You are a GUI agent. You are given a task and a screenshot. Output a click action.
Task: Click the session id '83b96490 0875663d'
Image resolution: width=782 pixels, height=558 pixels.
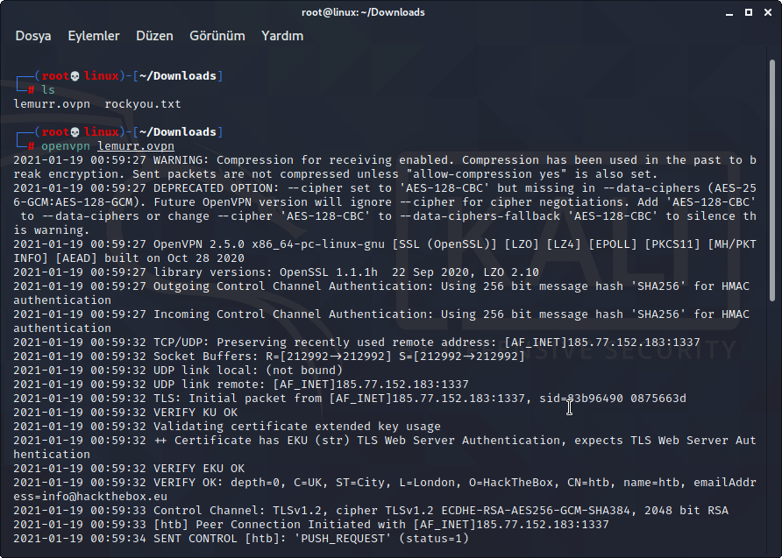(x=627, y=398)
